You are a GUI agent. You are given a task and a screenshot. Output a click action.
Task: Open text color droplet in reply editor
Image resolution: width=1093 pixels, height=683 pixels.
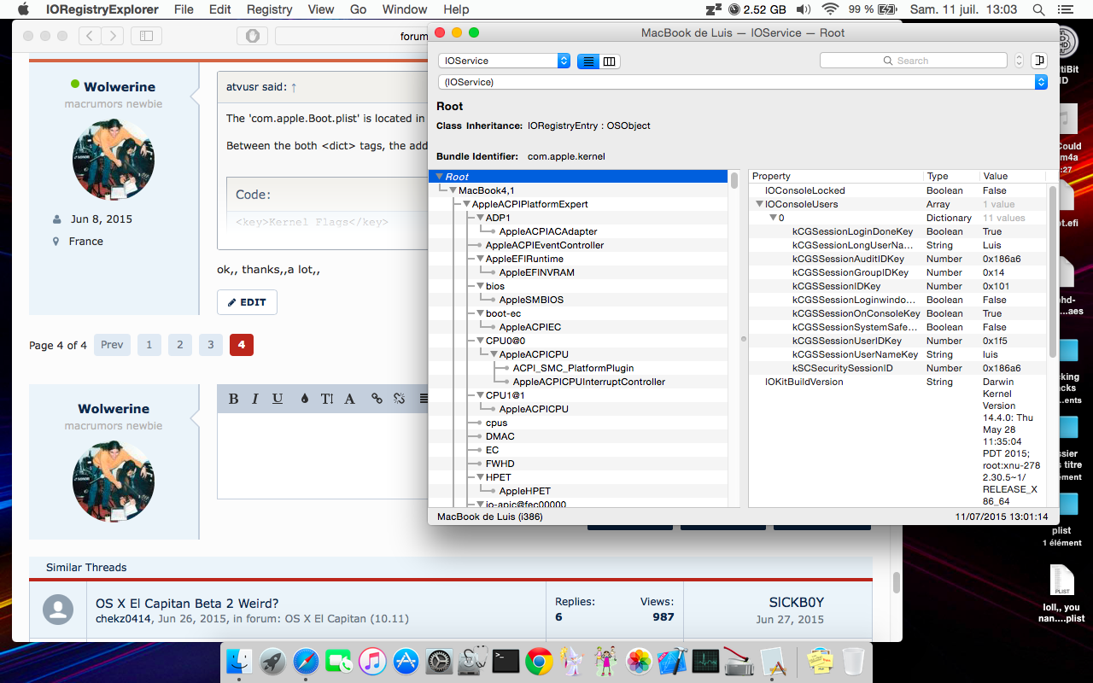coord(305,399)
